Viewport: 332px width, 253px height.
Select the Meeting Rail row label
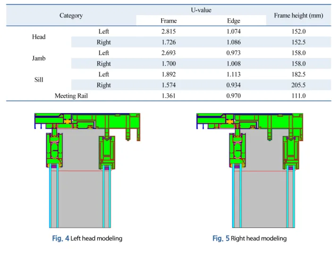[x=71, y=96]
